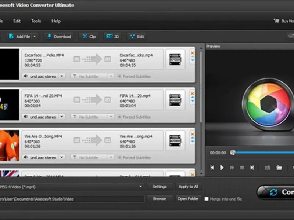Open audio track dropdown for FIFA 14 video
This screenshot has height=220, width=294.
point(62,117)
